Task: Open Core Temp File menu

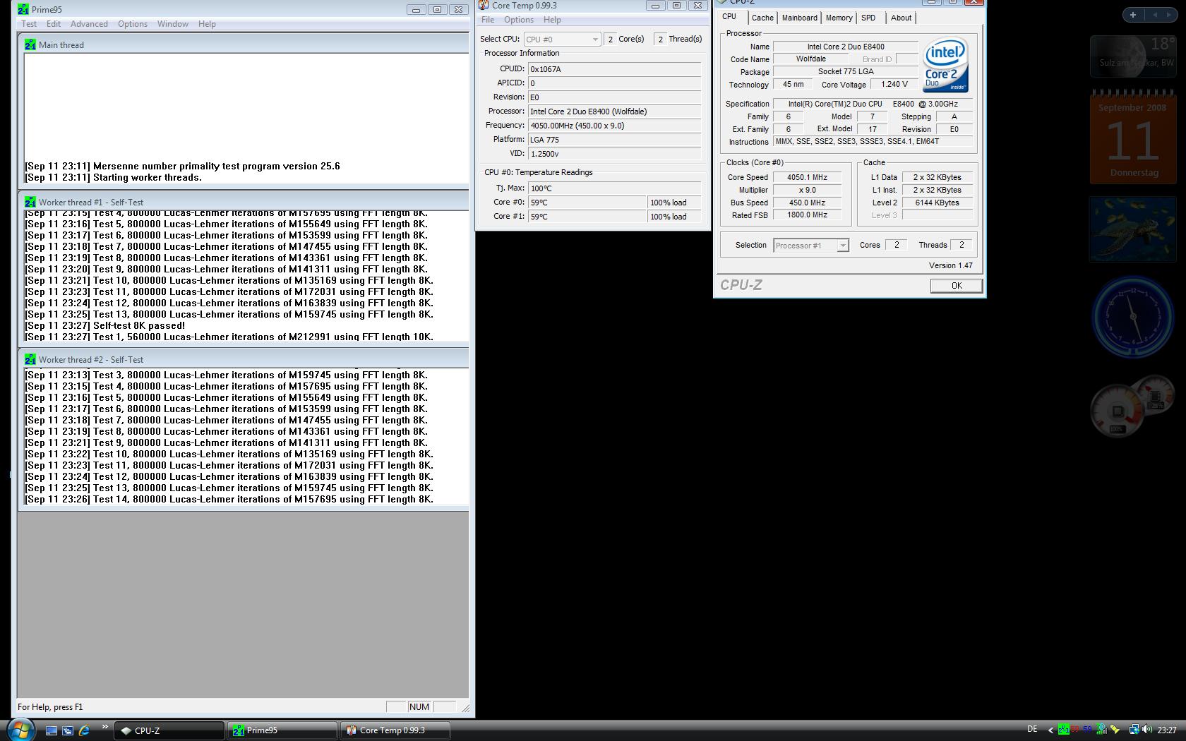Action: [x=488, y=20]
